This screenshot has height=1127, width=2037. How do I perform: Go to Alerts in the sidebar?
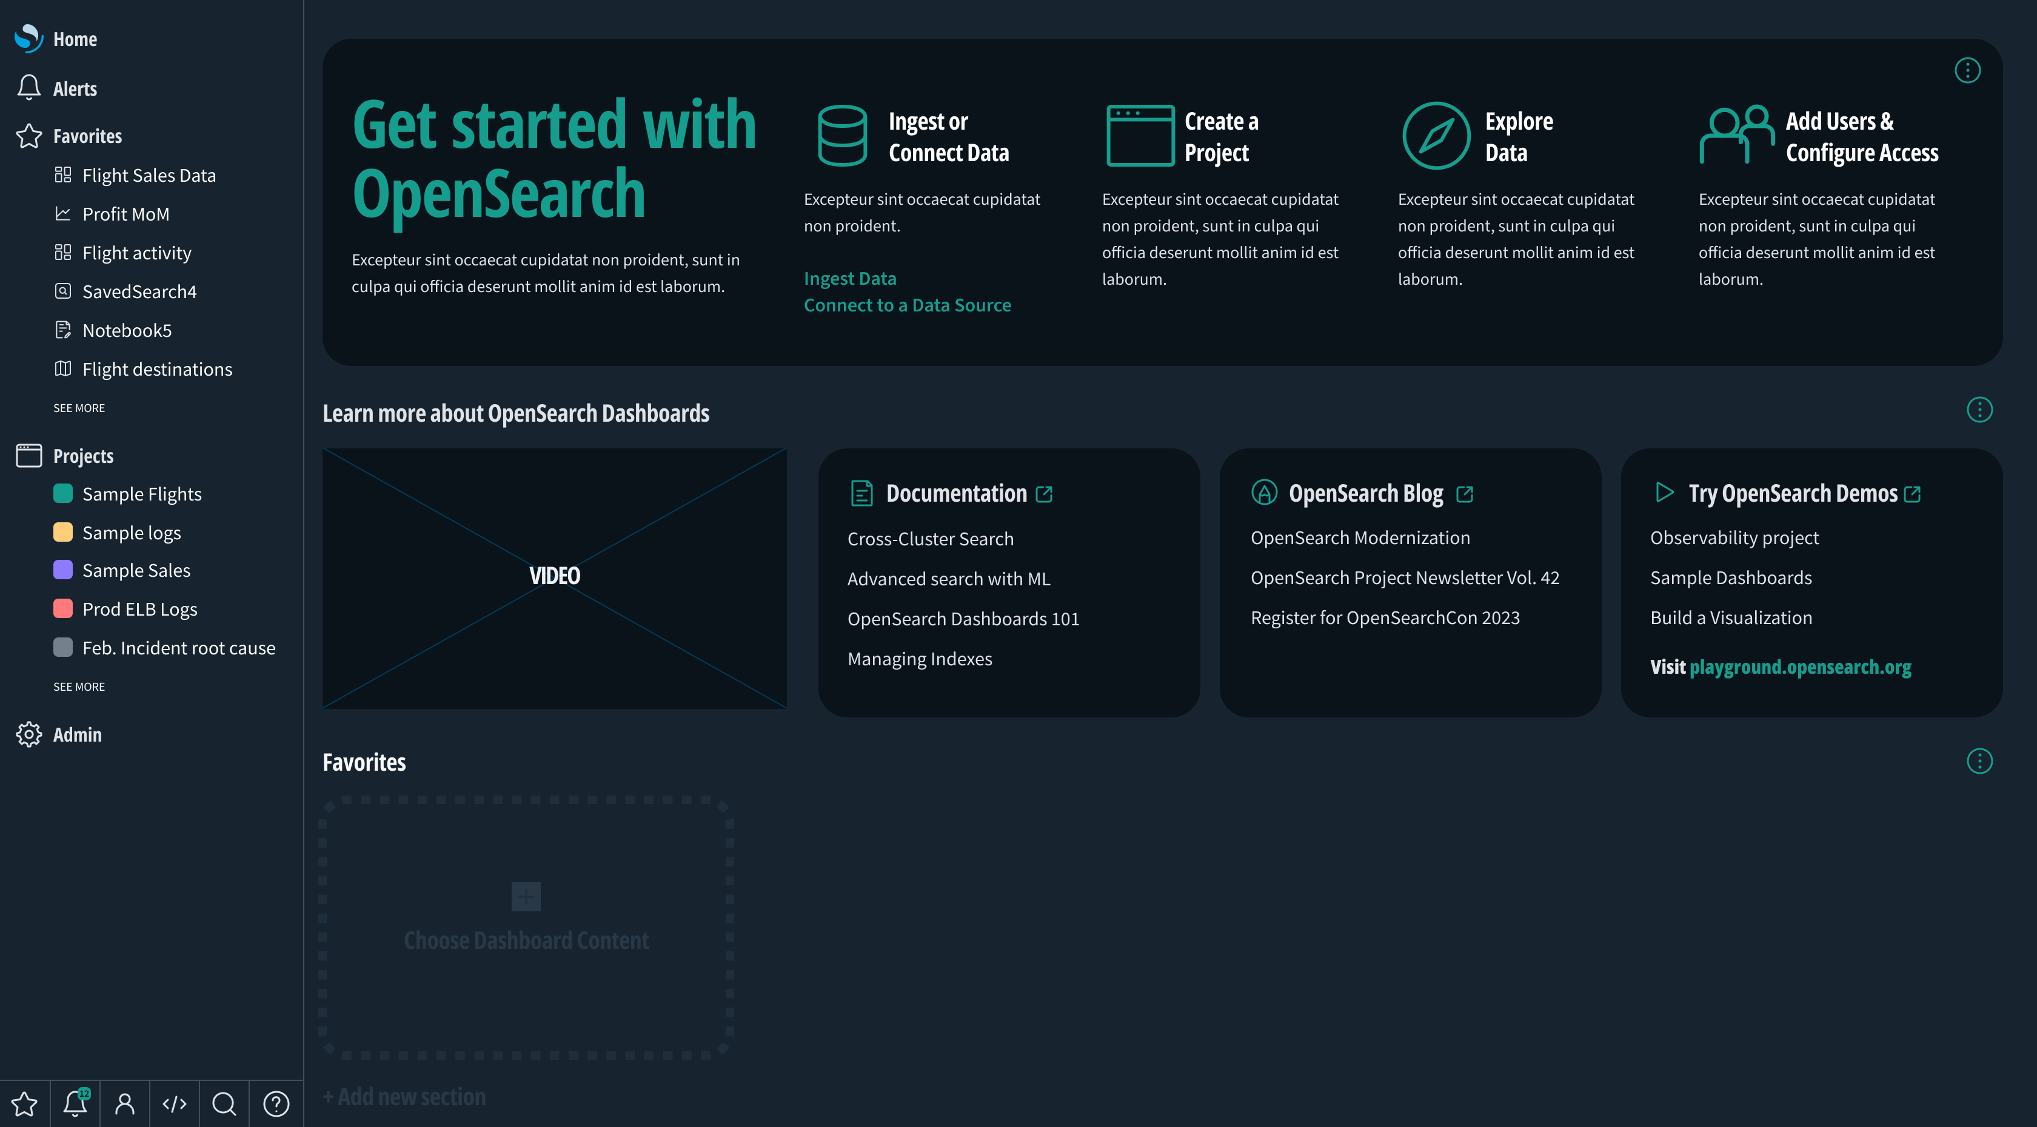coord(75,88)
